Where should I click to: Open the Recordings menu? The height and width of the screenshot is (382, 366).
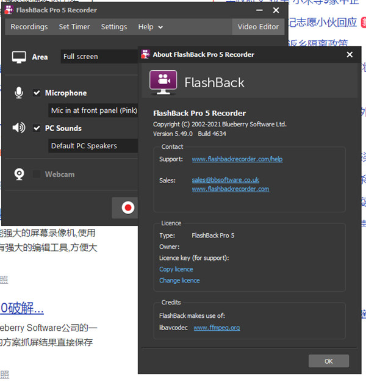pyautogui.click(x=29, y=27)
